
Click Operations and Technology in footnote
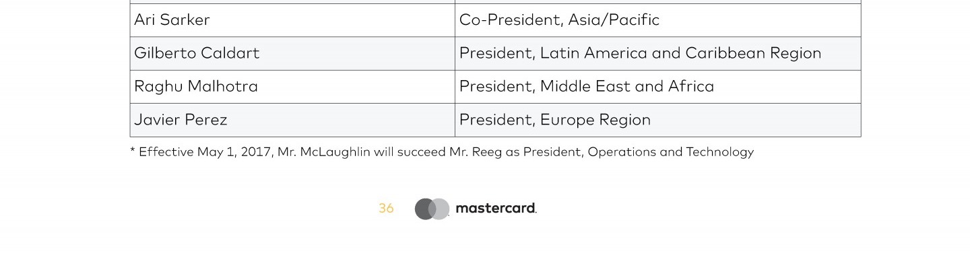pyautogui.click(x=671, y=152)
